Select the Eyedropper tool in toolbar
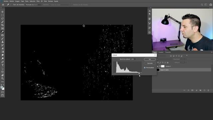The image size is (213, 120). point(2,32)
